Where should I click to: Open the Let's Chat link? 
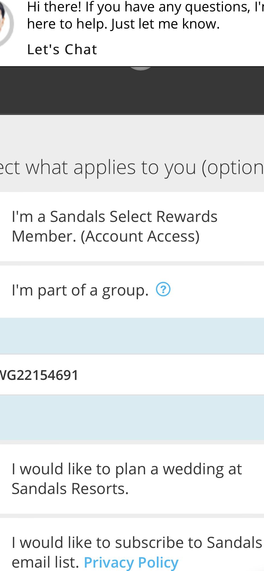pyautogui.click(x=62, y=49)
